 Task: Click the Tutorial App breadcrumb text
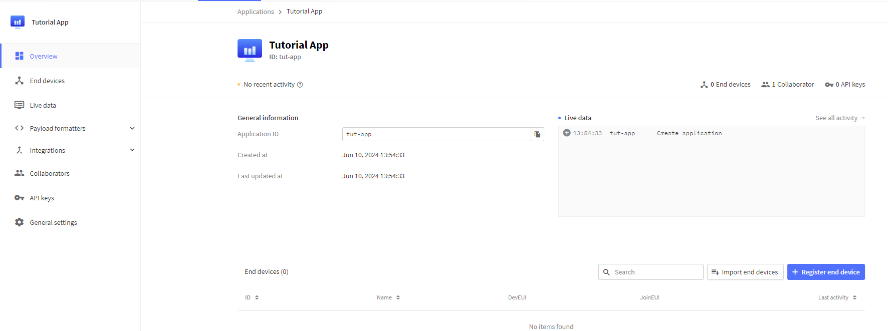[304, 12]
